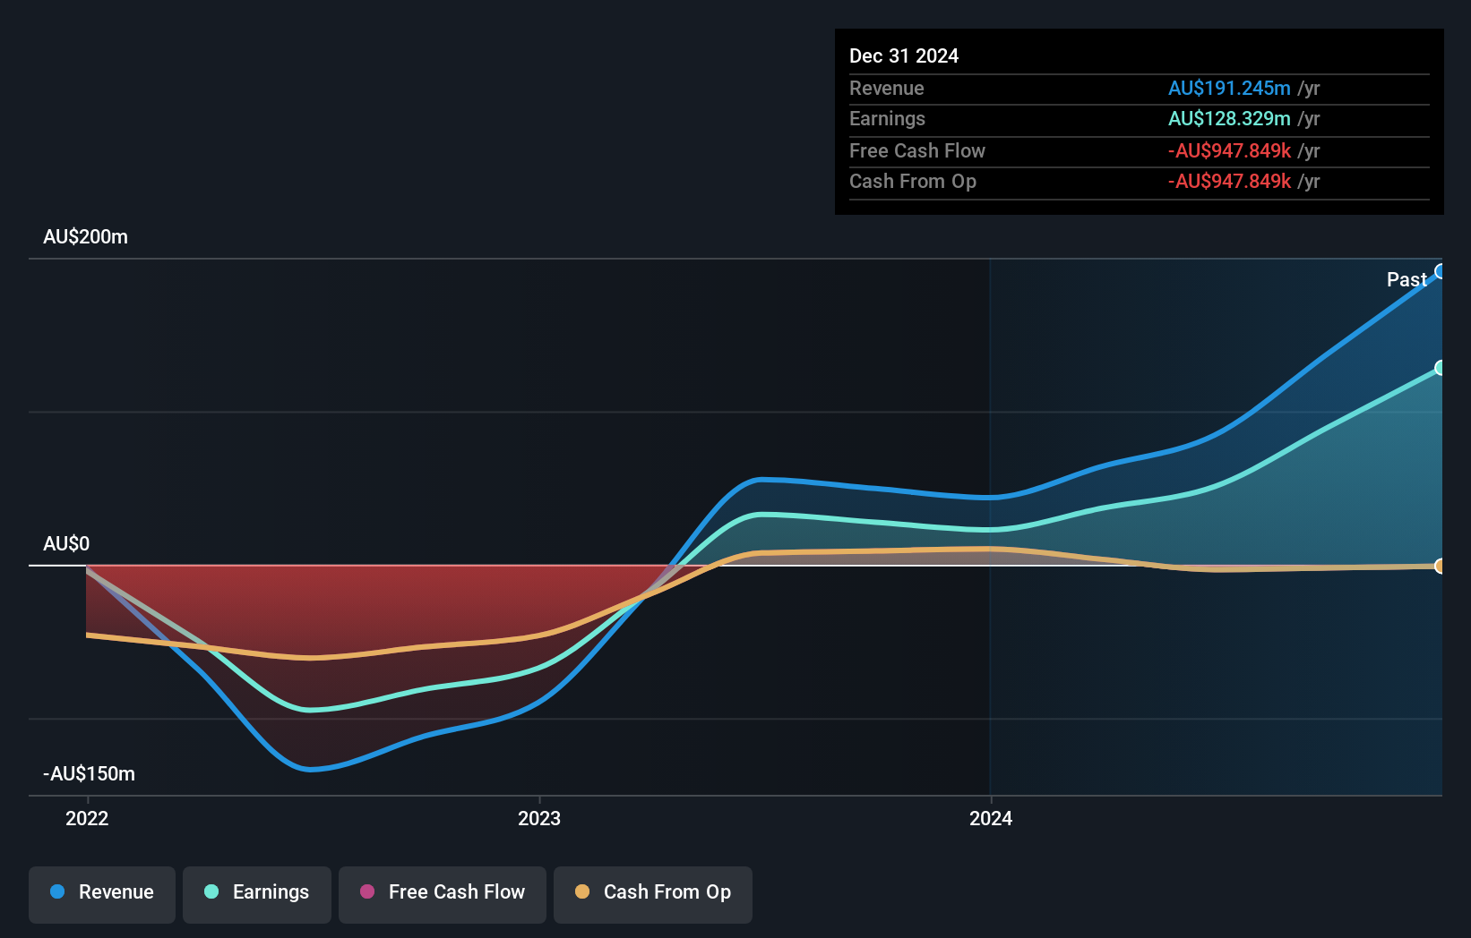Toggle the Free Cash Flow legend button
This screenshot has width=1471, height=938.
(443, 894)
